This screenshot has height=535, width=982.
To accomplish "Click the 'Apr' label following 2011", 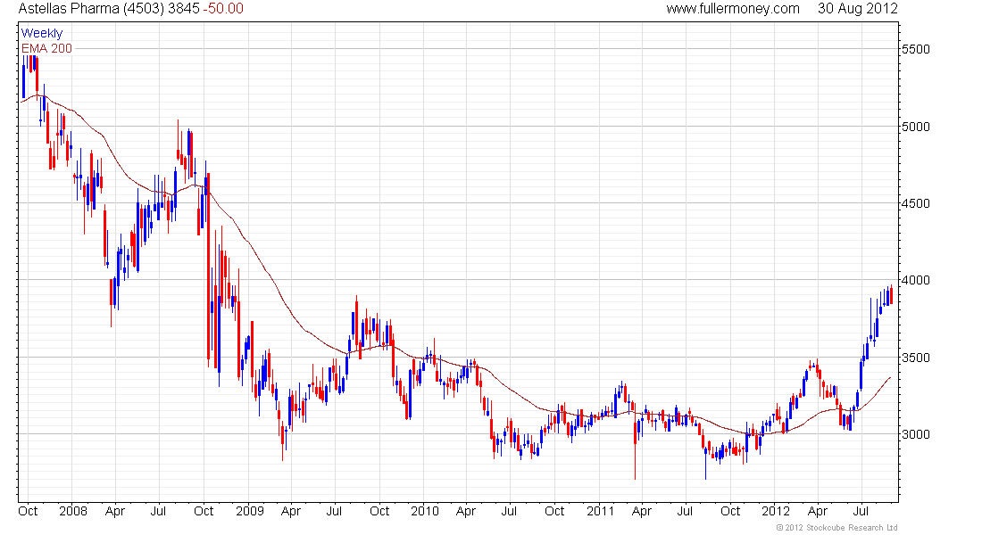I will (641, 511).
